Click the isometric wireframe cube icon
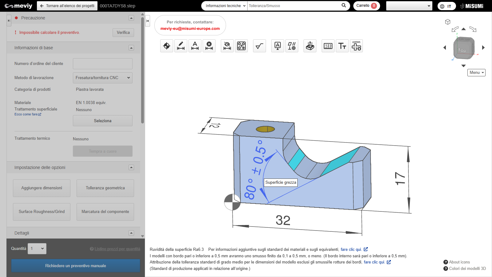This screenshot has width=492, height=277. pyautogui.click(x=448, y=22)
